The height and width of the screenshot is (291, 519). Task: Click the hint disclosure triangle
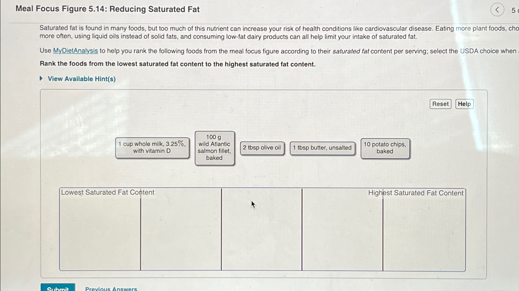pos(41,79)
